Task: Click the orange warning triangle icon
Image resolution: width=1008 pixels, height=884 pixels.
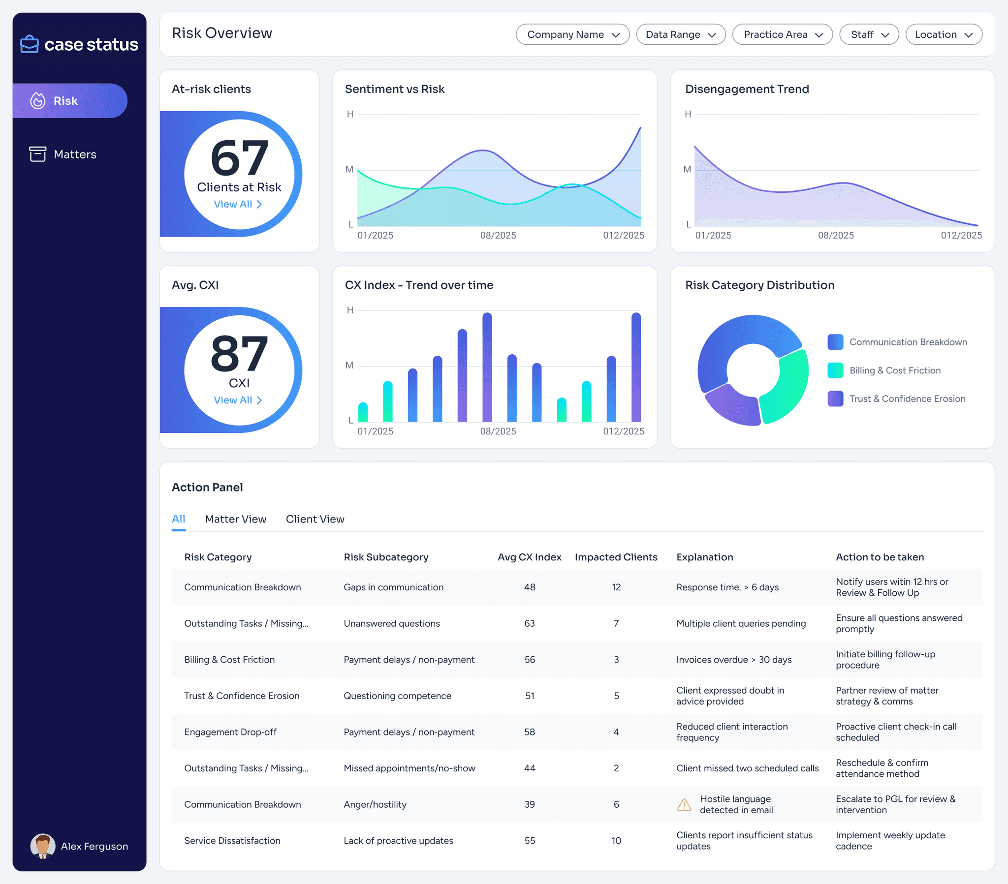Action: 684,805
